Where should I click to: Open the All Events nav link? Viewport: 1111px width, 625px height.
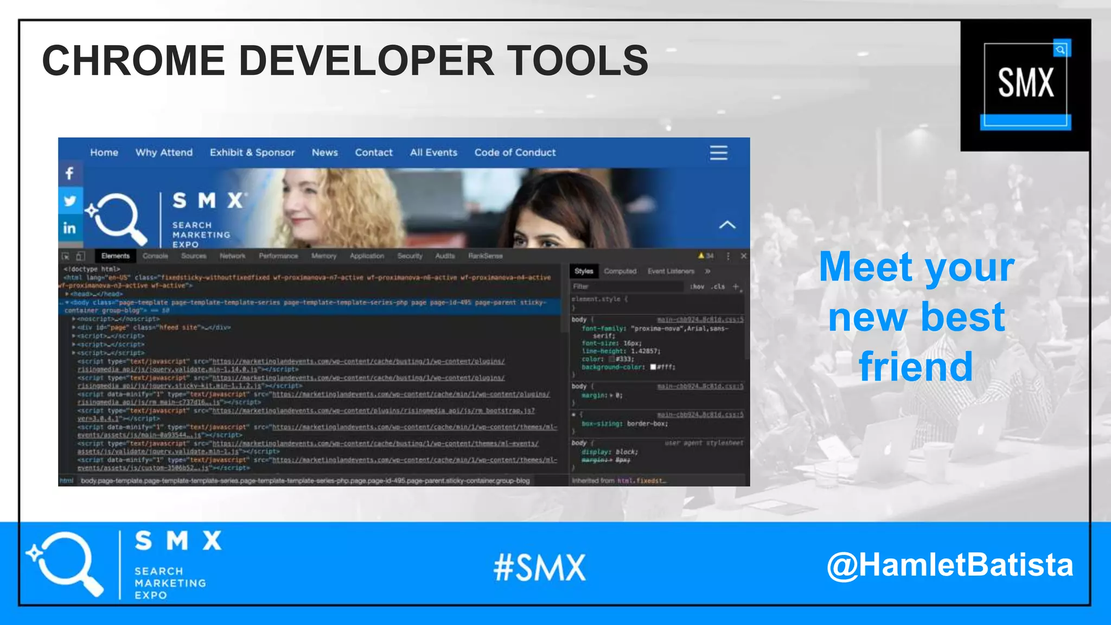click(433, 152)
